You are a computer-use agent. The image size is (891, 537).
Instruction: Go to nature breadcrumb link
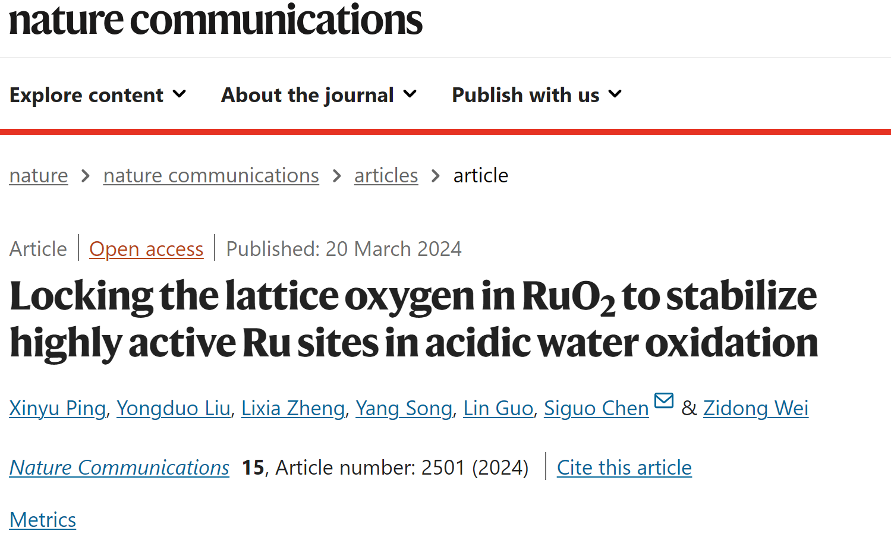click(39, 176)
